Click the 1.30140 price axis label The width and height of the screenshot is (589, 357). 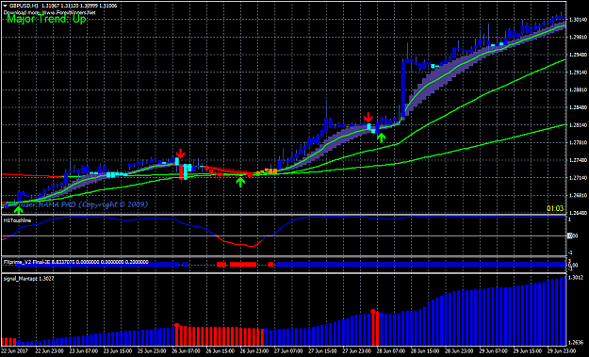coord(578,20)
